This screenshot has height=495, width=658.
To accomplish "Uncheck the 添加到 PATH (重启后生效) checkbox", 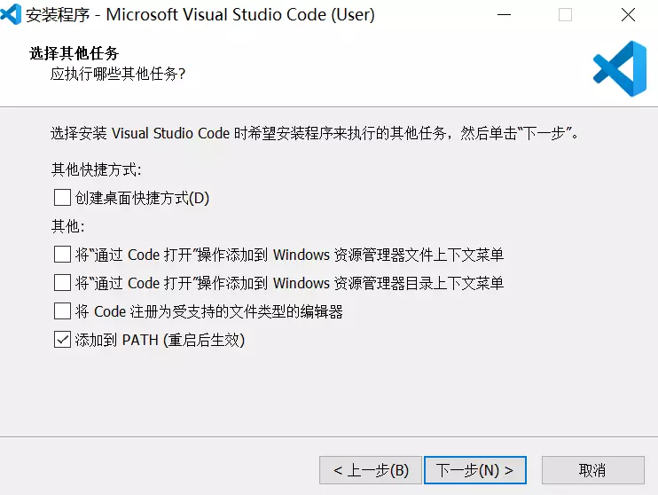I will (62, 340).
